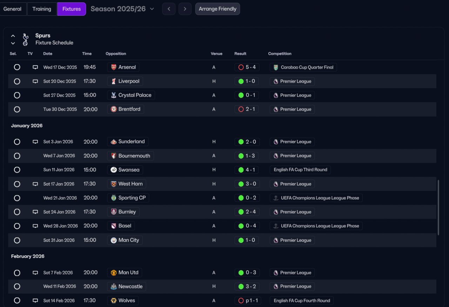Click the Swansea club badge icon
449x307 pixels.
point(114,170)
